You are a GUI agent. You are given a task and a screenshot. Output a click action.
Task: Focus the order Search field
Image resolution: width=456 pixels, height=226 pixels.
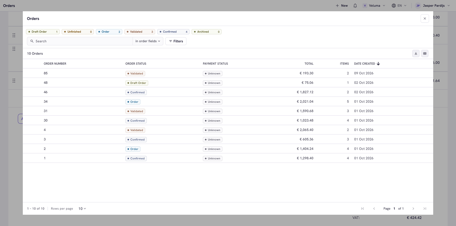pyautogui.click(x=80, y=41)
